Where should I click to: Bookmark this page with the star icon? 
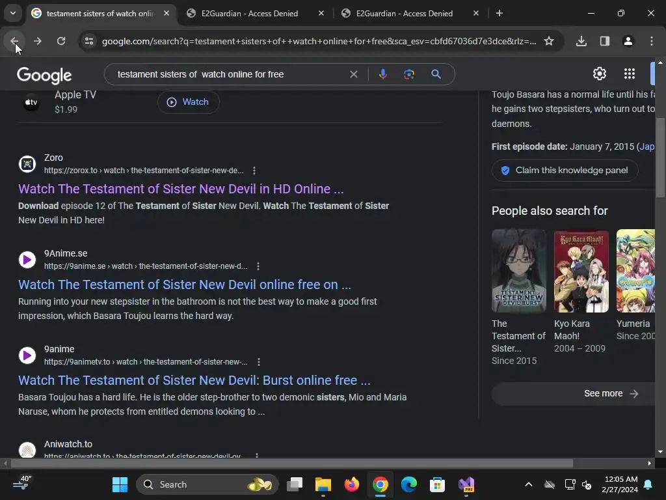pyautogui.click(x=549, y=41)
